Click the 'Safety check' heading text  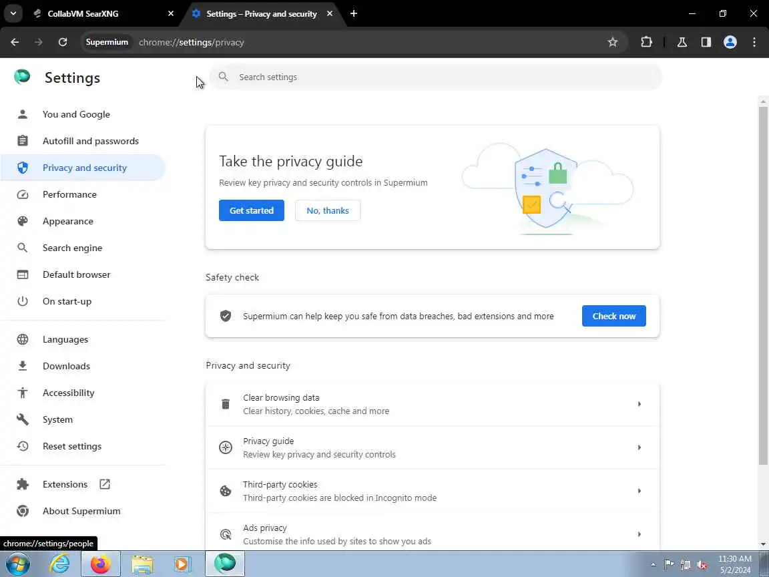[x=232, y=277]
